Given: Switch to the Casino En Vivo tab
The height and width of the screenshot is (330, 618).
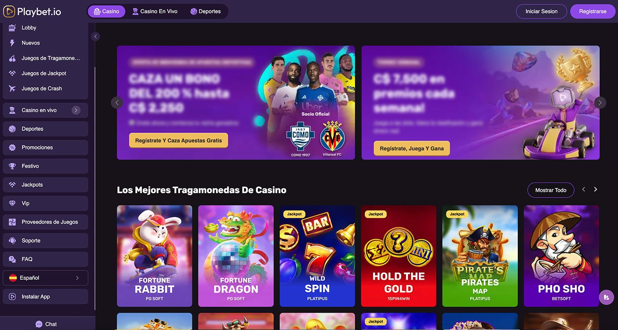Looking at the screenshot, I should (155, 11).
